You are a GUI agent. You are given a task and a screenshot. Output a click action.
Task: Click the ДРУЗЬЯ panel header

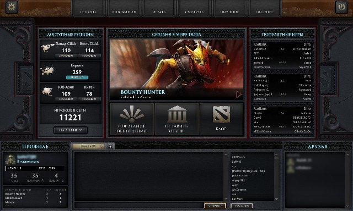318,147
